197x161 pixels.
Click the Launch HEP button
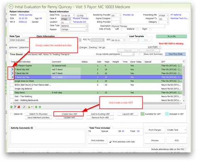[x=128, y=114]
